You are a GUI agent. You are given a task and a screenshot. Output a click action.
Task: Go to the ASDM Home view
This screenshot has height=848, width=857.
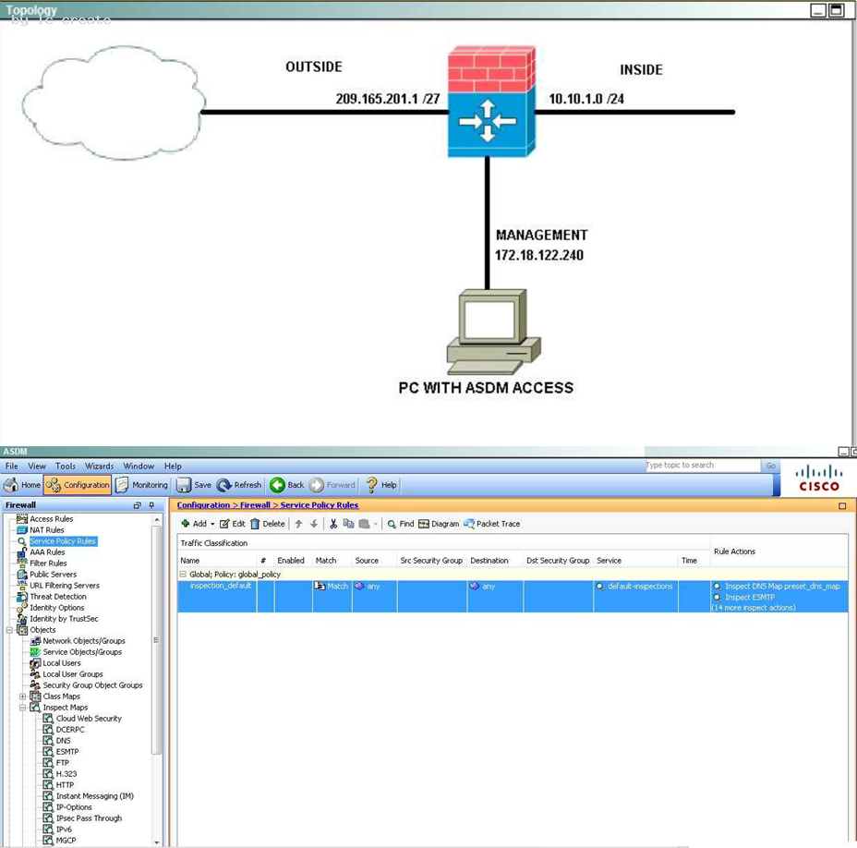pyautogui.click(x=22, y=485)
